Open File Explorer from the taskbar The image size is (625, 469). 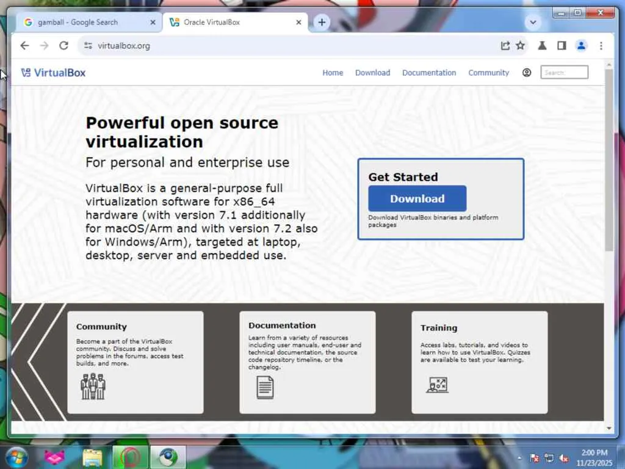point(93,457)
